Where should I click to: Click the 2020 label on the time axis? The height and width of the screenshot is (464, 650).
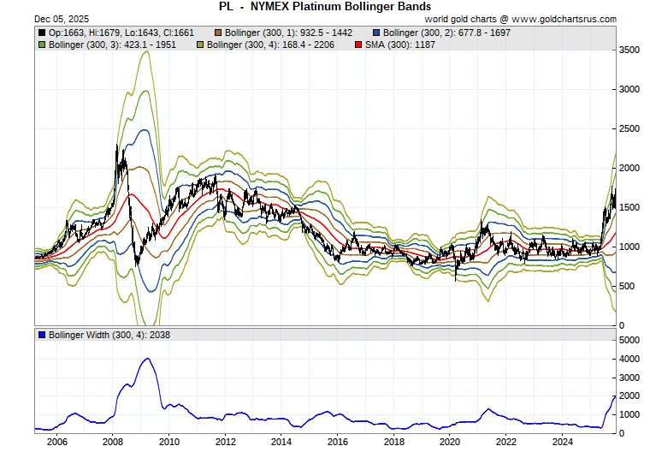point(450,442)
